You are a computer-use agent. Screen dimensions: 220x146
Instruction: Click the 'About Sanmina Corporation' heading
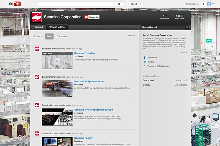click(157, 35)
